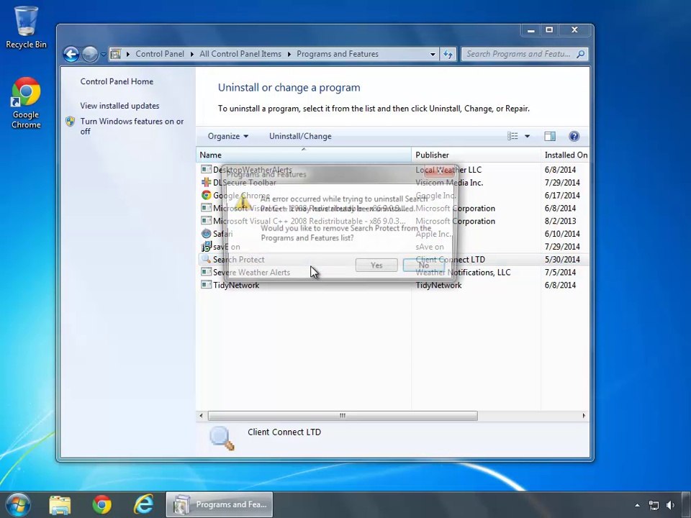691x518 pixels.
Task: Click the Safari program icon in the list
Action: (x=206, y=233)
